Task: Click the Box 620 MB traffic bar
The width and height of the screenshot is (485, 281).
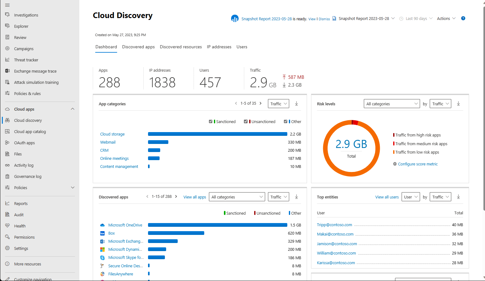Action: pyautogui.click(x=176, y=233)
